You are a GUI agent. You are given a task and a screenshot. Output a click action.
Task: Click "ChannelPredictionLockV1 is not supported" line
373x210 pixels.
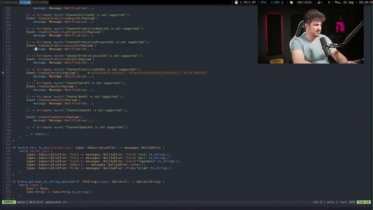pos(85,56)
